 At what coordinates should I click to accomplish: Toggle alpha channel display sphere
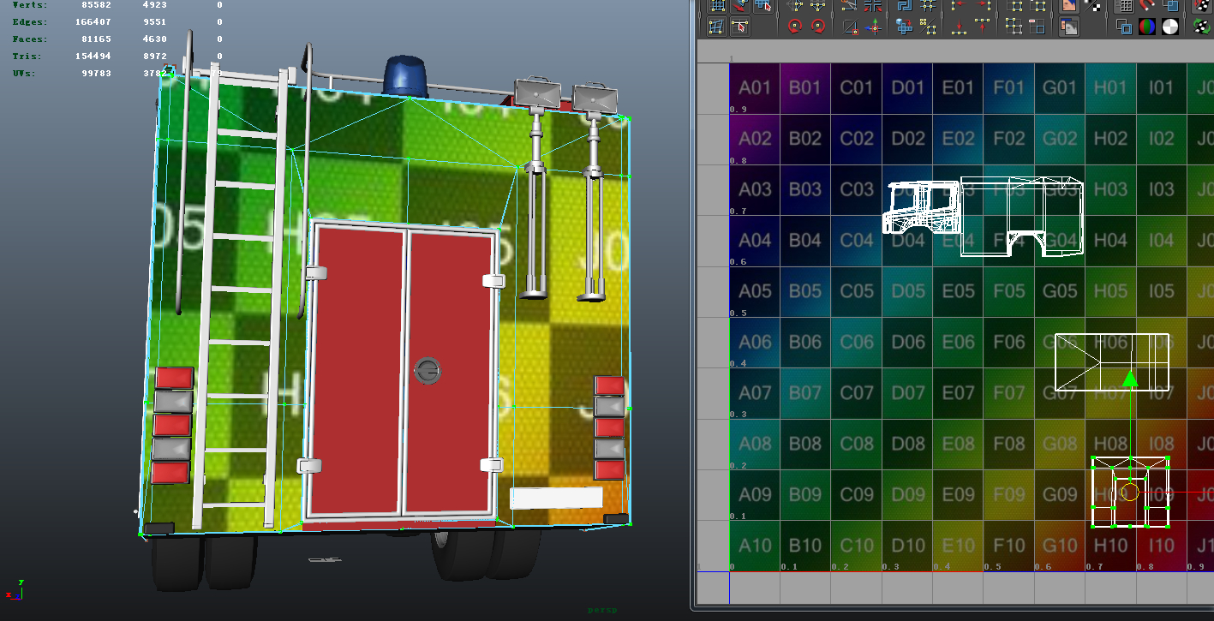1170,27
